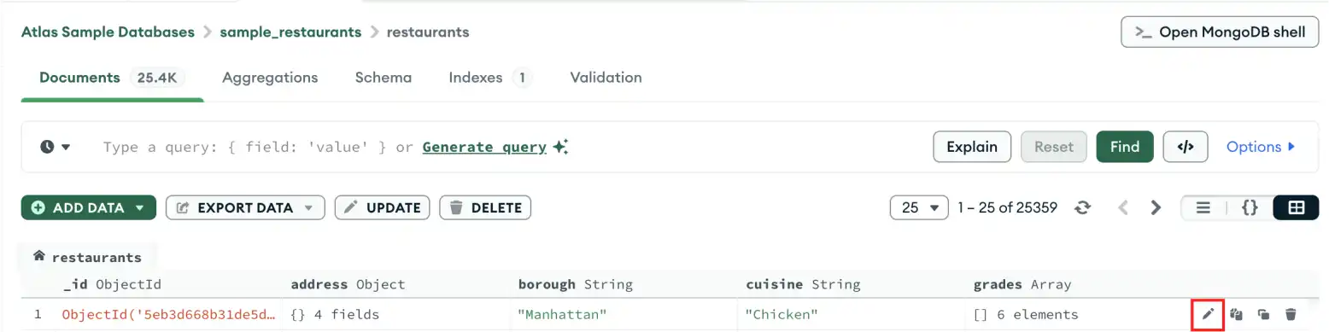
Task: Open the query history dropdown
Action: 56,147
